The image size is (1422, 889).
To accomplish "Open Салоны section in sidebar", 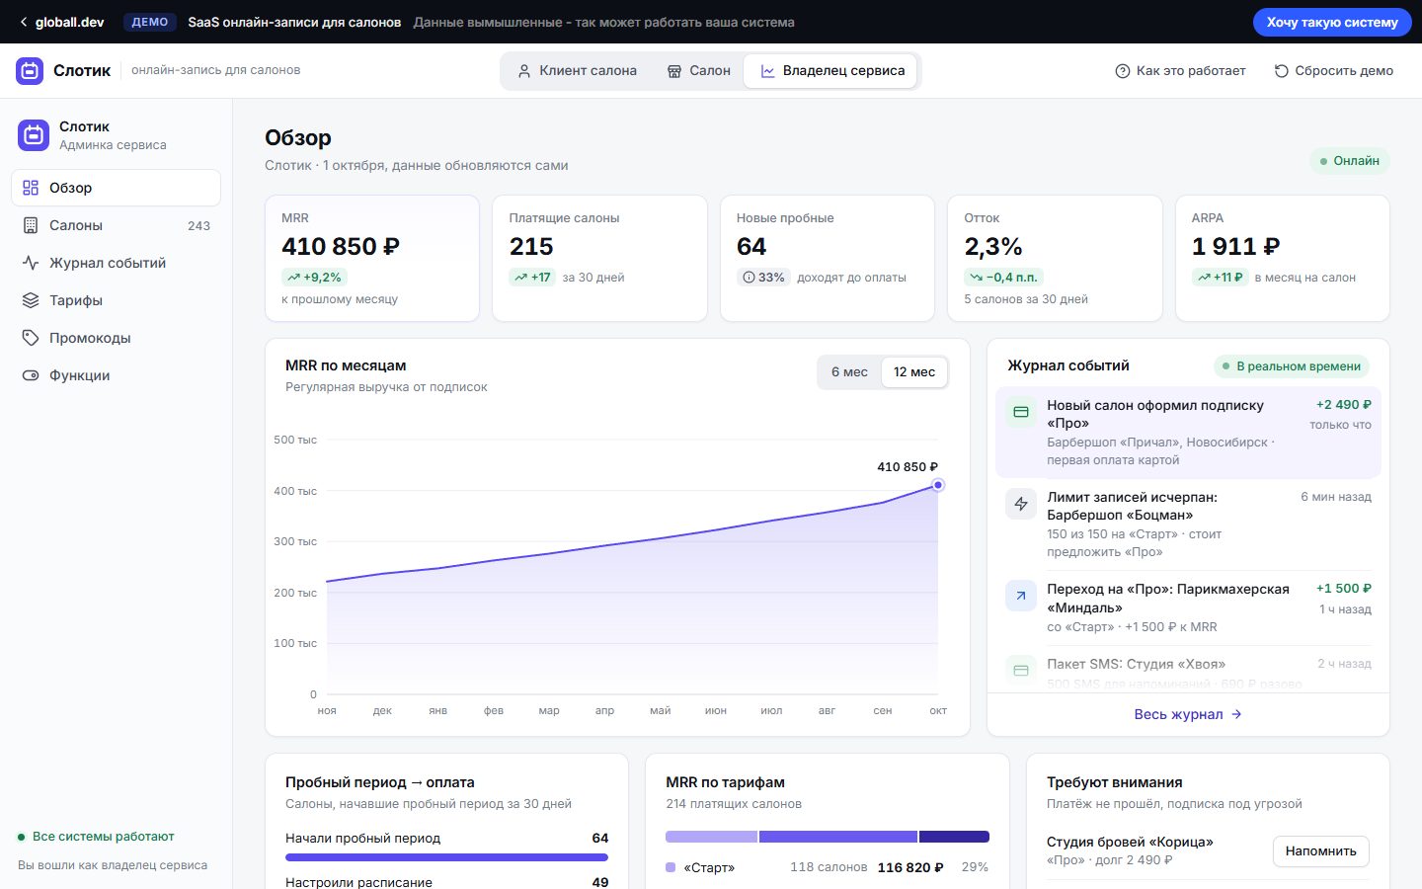I will [x=116, y=225].
